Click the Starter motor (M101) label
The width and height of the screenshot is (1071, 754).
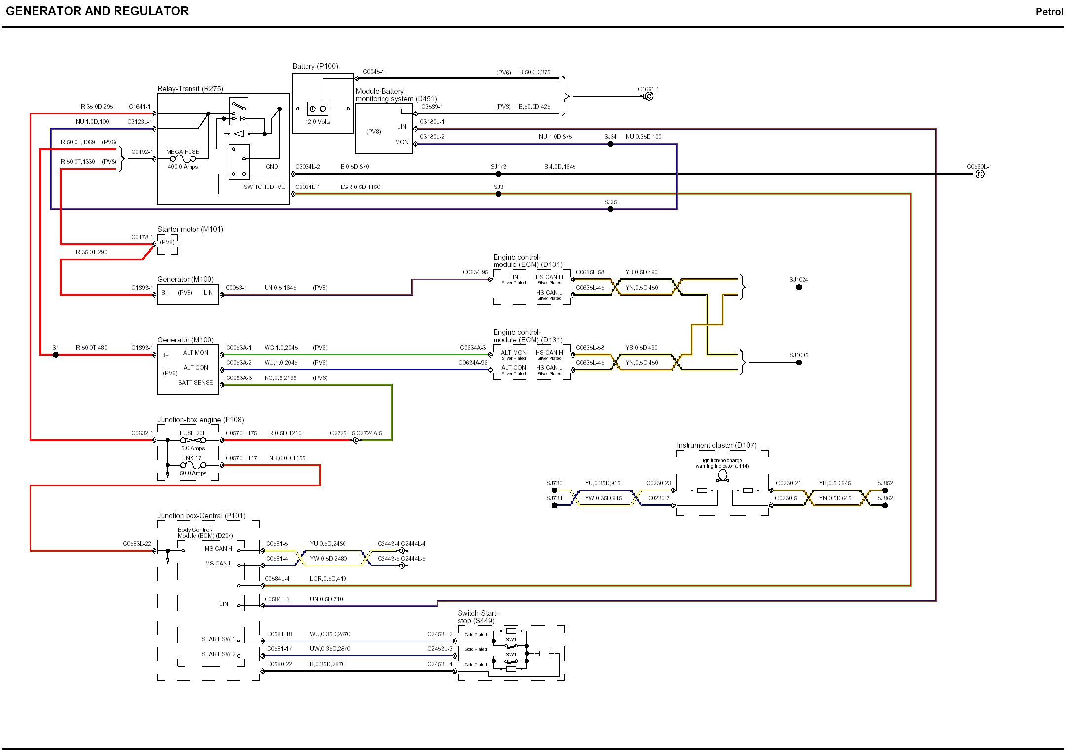click(x=190, y=229)
